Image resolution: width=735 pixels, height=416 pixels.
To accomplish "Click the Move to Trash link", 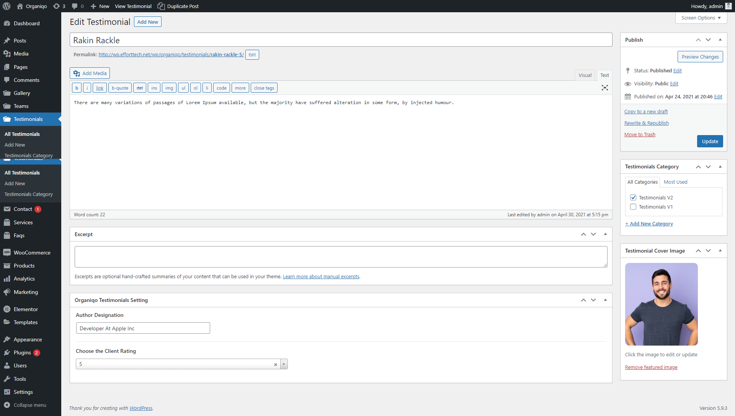I will pyautogui.click(x=640, y=135).
